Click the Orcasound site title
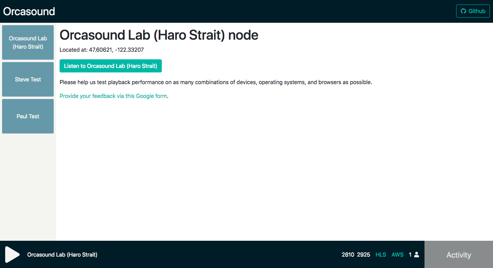Viewport: 493px width, 268px height. coord(29,11)
